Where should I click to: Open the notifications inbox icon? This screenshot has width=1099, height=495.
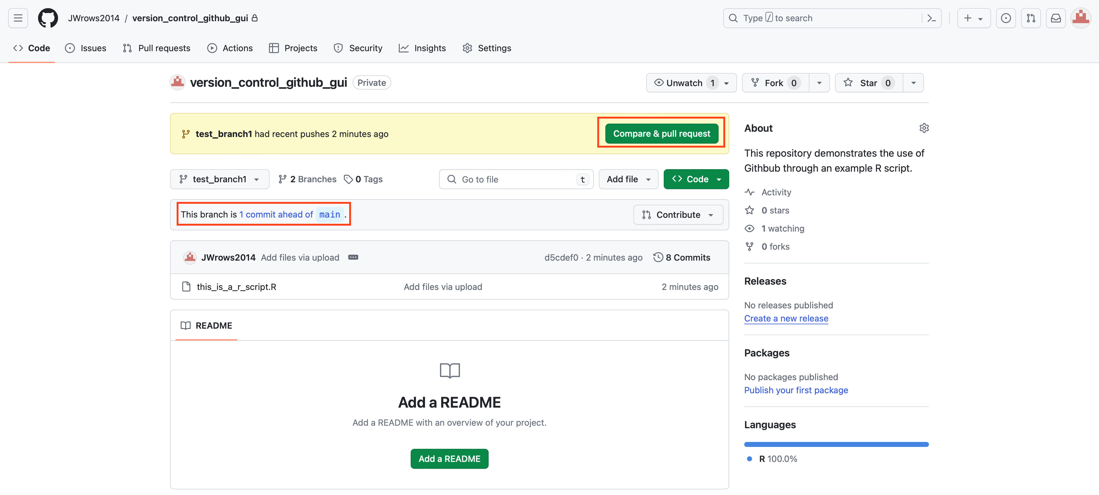(1056, 18)
